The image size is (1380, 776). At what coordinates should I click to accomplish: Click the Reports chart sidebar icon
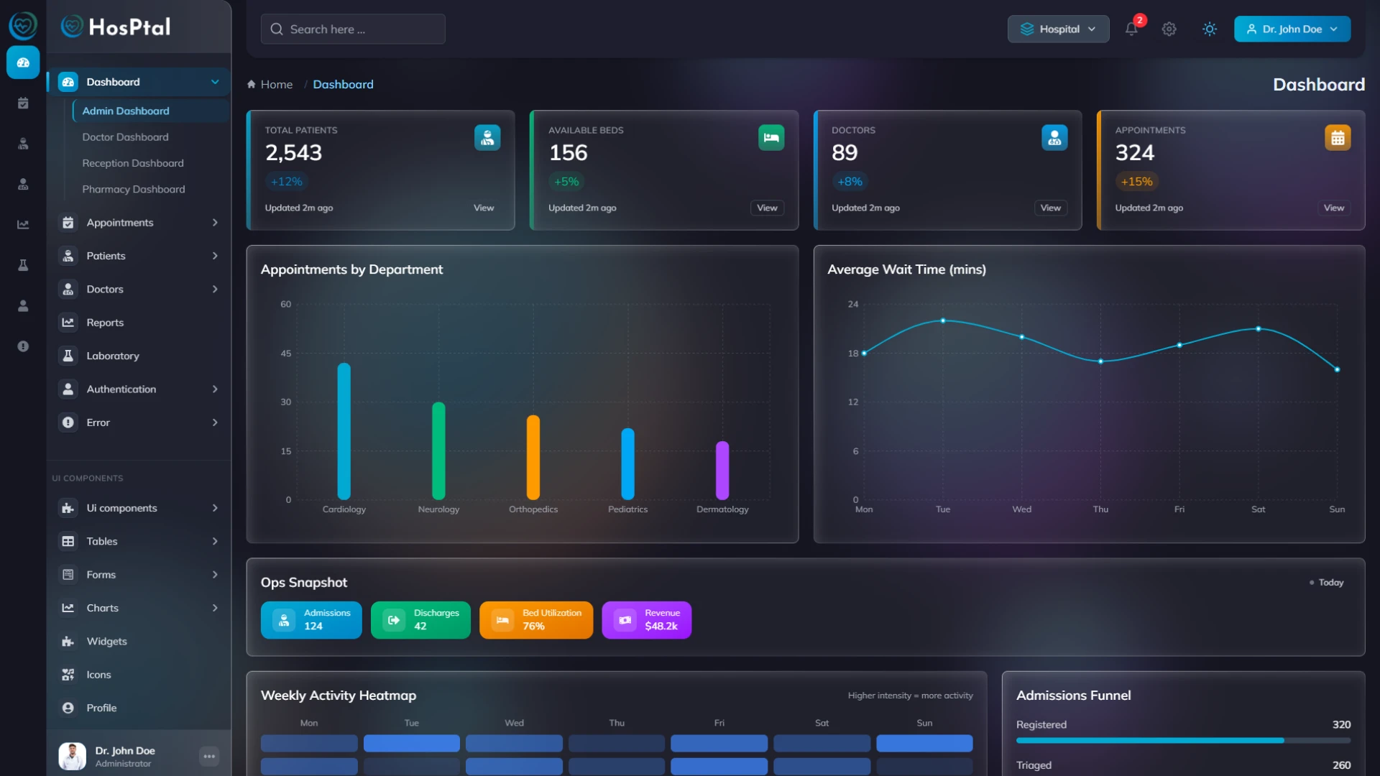click(x=68, y=323)
